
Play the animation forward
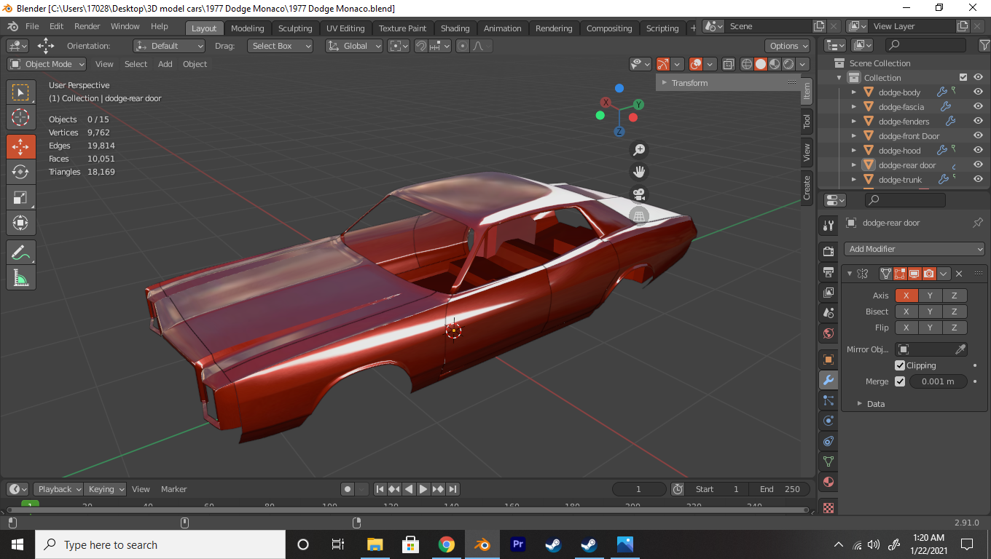pyautogui.click(x=423, y=489)
